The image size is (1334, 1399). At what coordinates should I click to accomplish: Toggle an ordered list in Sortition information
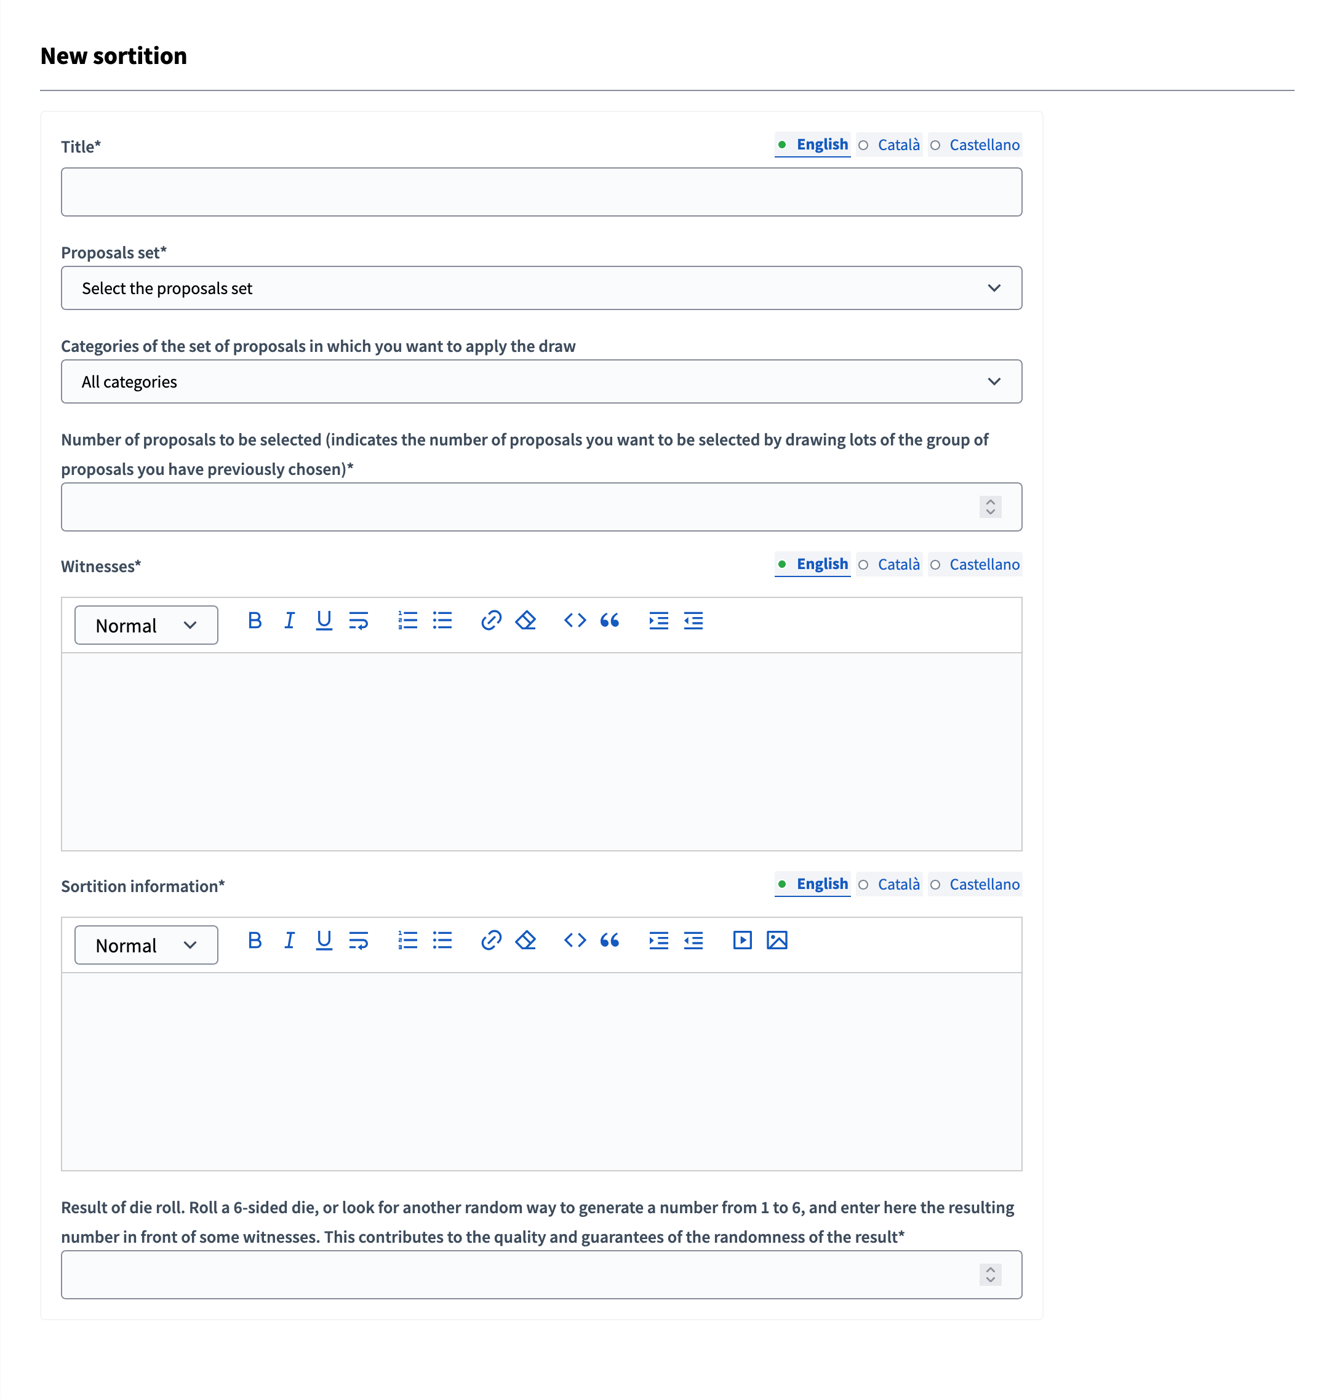[407, 940]
